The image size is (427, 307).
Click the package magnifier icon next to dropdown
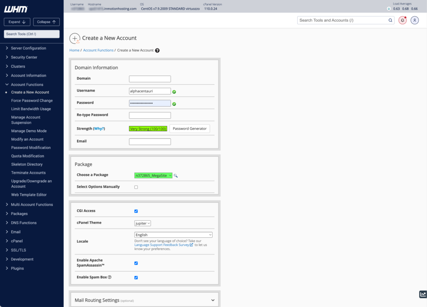pos(176,176)
